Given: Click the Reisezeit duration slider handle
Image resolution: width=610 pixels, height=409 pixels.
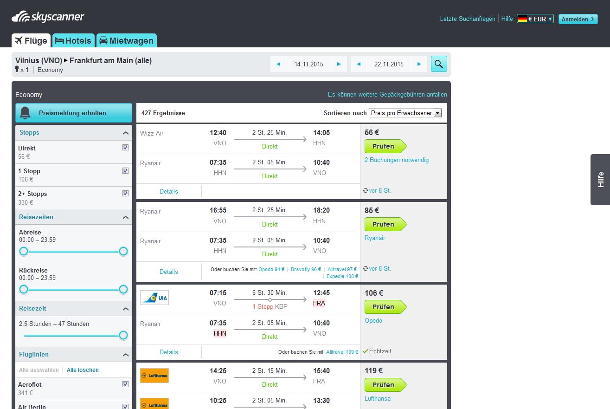Looking at the screenshot, I should (123, 335).
